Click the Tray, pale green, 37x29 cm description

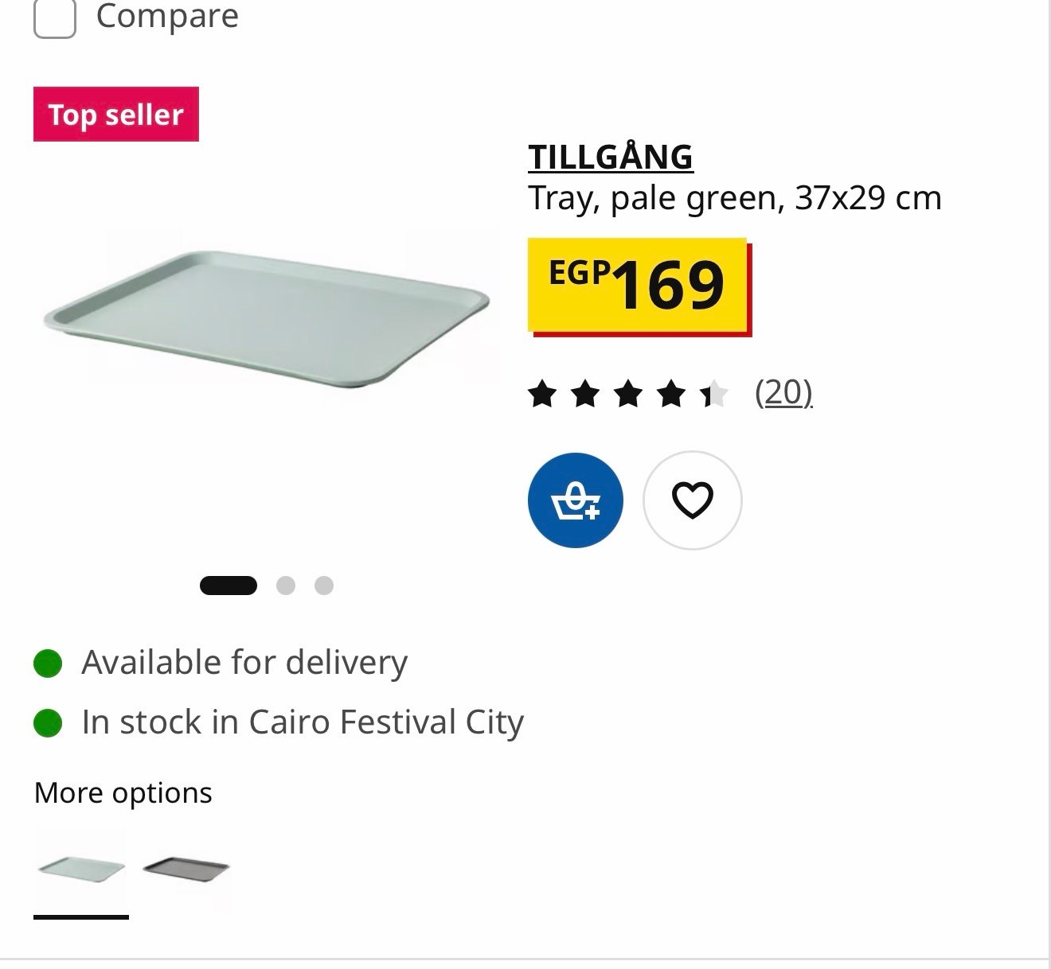coord(735,198)
